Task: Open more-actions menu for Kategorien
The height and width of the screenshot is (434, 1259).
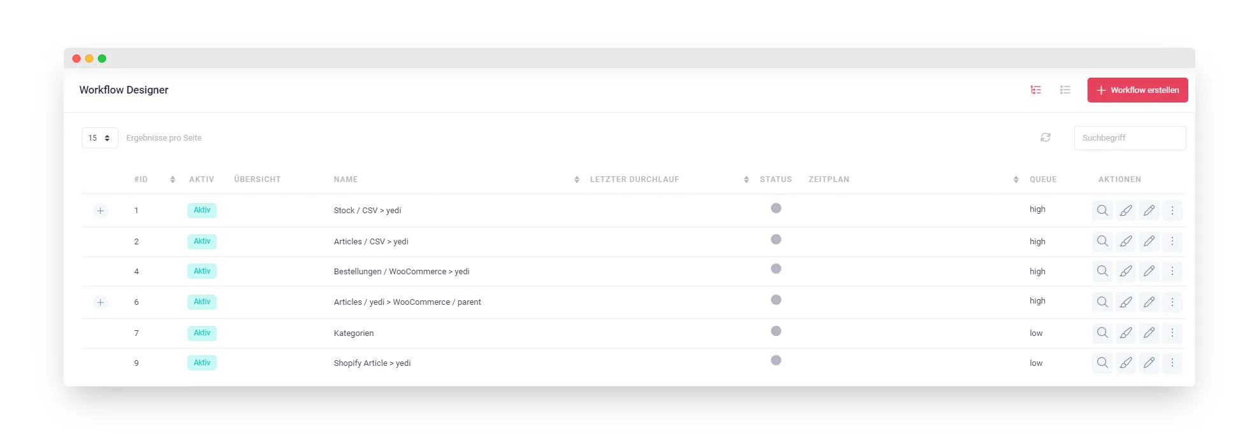Action: [1172, 333]
